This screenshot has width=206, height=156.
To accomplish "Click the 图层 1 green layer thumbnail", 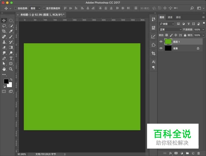I will pos(168,42).
